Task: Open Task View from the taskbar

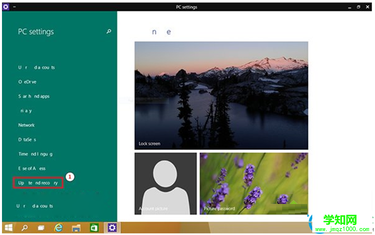Action: [42, 228]
